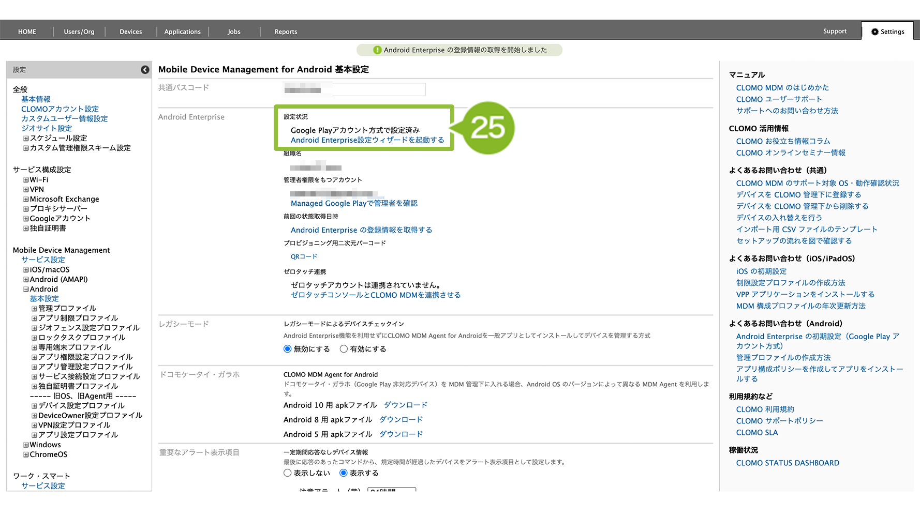Screen dimensions: 920x517
Task: Open Applications menu
Action: pos(182,32)
